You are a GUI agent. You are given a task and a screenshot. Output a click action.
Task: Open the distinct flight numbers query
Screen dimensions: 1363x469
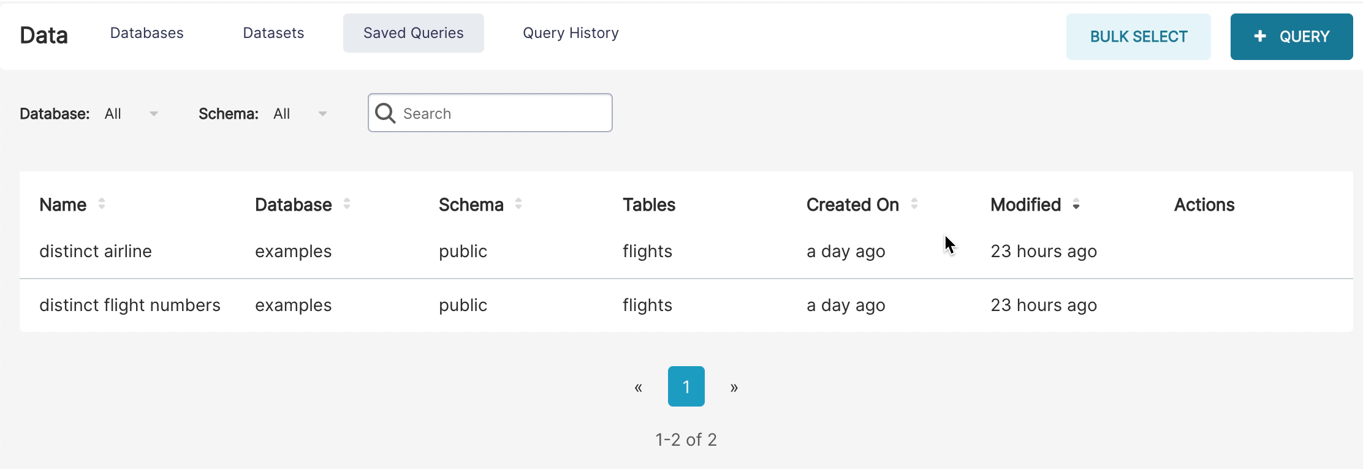130,306
